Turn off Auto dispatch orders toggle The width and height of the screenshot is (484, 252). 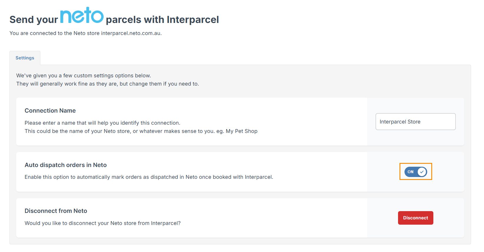(415, 172)
